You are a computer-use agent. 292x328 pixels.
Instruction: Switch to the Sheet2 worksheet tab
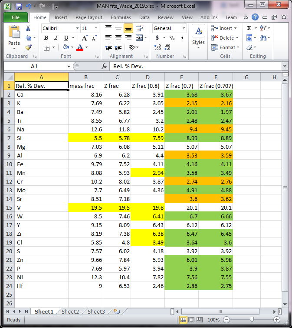point(70,311)
